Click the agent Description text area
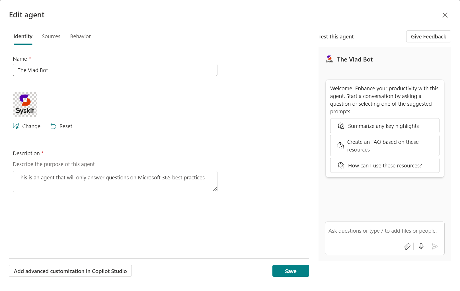 coord(115,181)
